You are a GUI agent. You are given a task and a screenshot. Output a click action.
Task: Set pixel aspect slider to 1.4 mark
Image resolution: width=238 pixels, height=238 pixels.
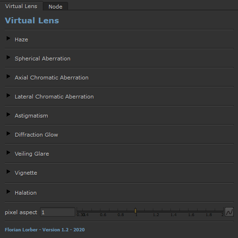171,211
